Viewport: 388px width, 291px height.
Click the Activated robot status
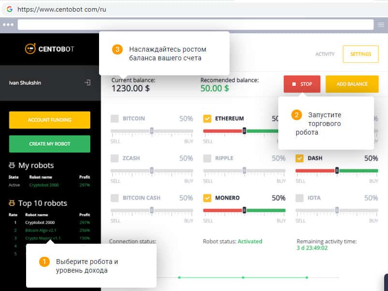[250, 241]
